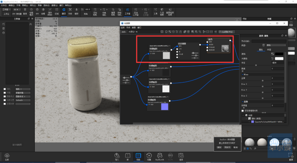
Task: Open the 图像样式 1 dropdown
Action: [23, 96]
